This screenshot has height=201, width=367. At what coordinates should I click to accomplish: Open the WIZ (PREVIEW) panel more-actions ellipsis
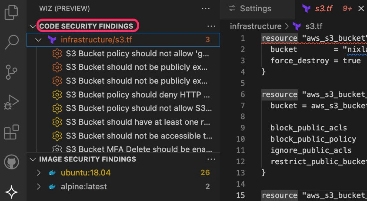[x=206, y=9]
